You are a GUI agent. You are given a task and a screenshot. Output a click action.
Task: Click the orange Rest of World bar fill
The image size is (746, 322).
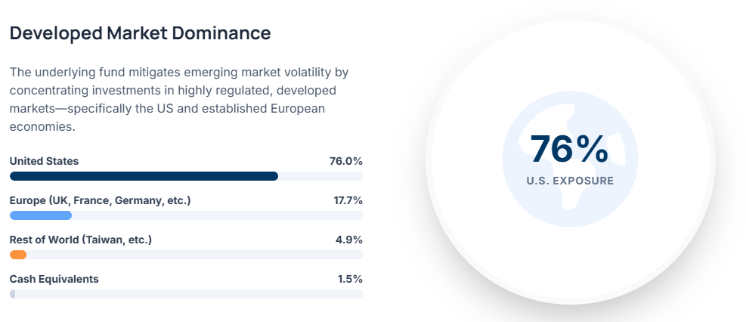(x=18, y=255)
